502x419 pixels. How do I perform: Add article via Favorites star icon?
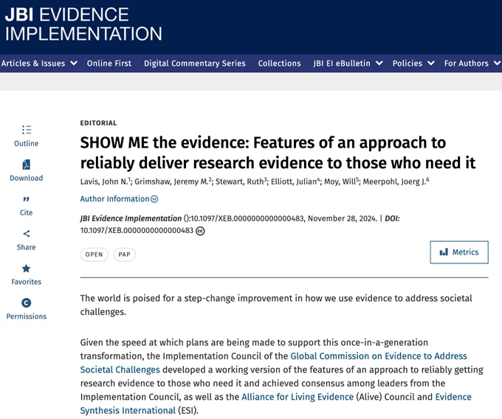[27, 269]
